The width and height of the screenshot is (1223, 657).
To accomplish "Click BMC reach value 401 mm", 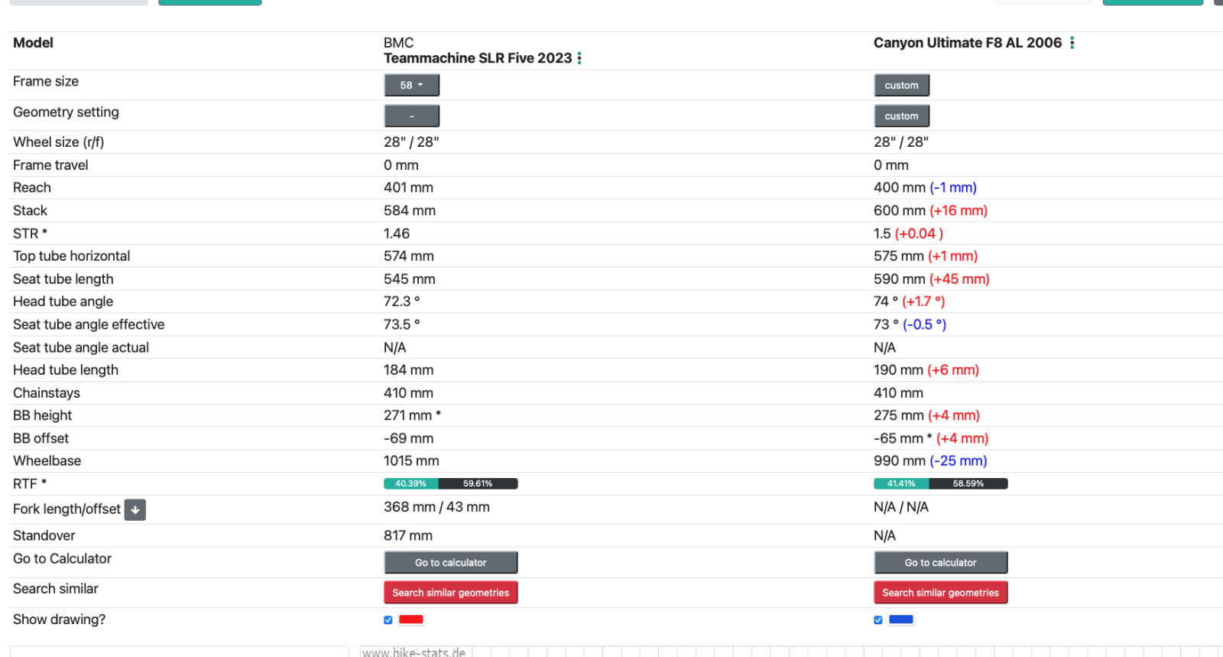I will [408, 187].
